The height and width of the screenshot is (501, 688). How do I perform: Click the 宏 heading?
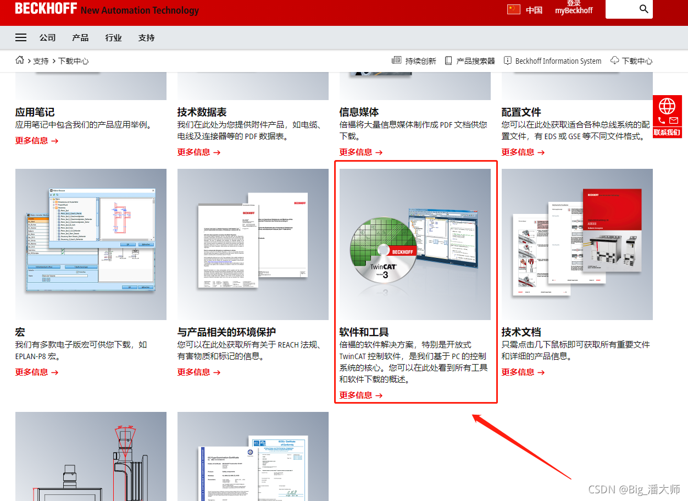tap(20, 333)
